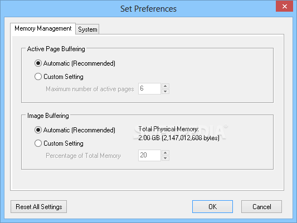This screenshot has height=223, width=297.
Task: Click the Custom Setting label in Image Buffering
Action: click(x=64, y=143)
